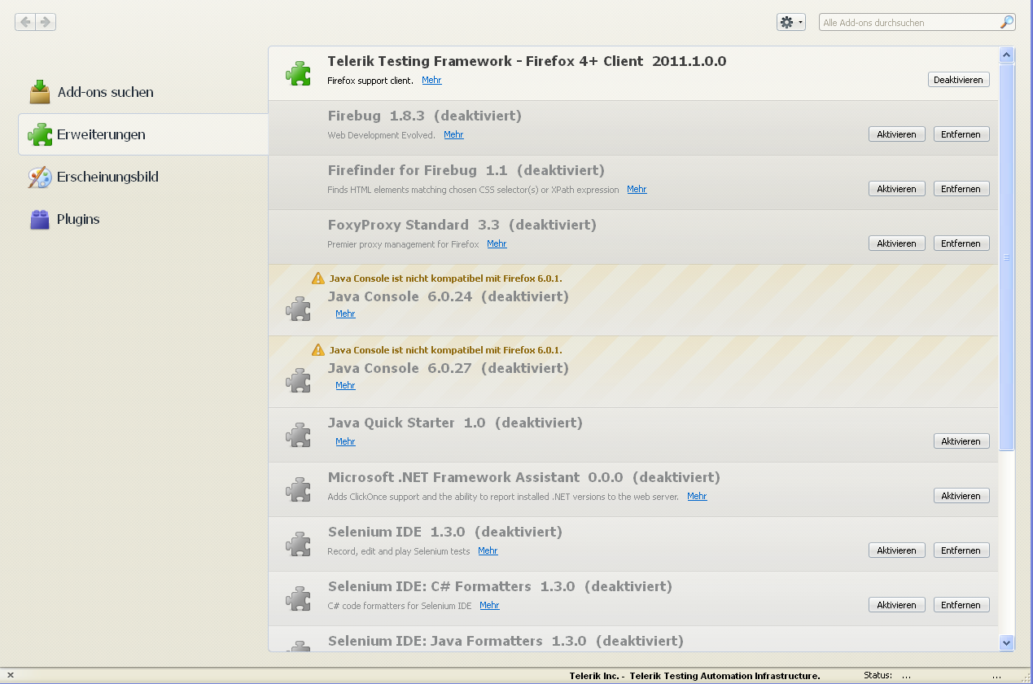Click Selenium IDE: C# Formatters puzzle icon
Screen dimensions: 1033x684
coord(298,598)
